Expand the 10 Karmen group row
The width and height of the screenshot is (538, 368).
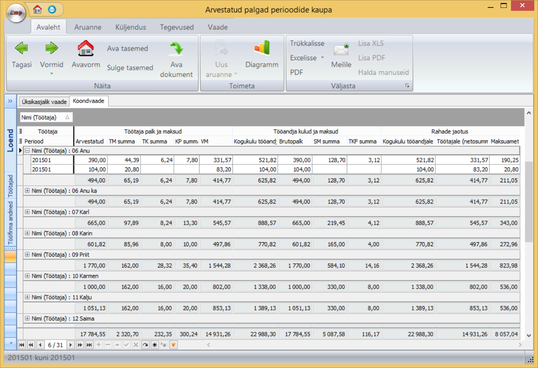click(27, 276)
